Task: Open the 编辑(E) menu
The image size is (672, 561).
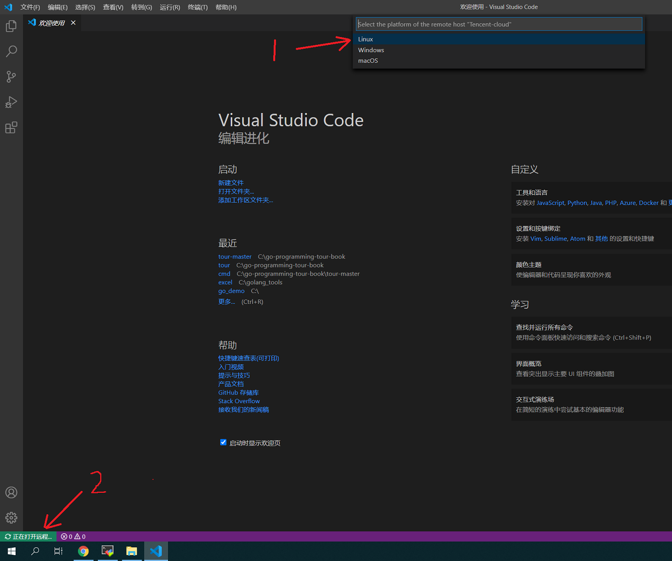Action: 57,7
